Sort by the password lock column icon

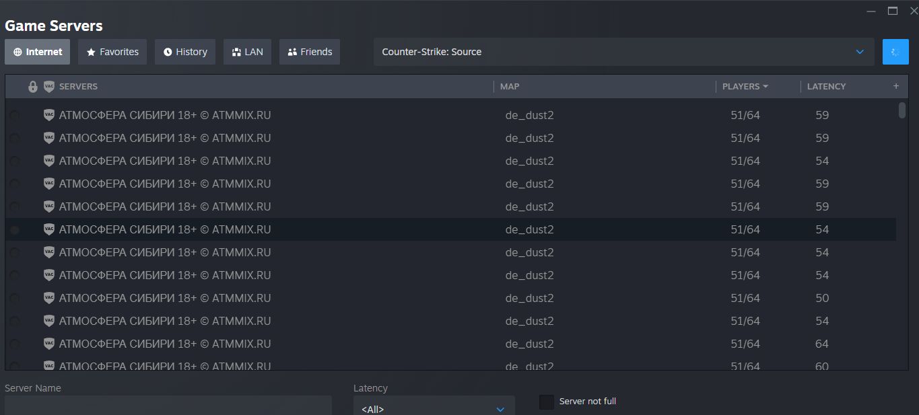pyautogui.click(x=33, y=86)
